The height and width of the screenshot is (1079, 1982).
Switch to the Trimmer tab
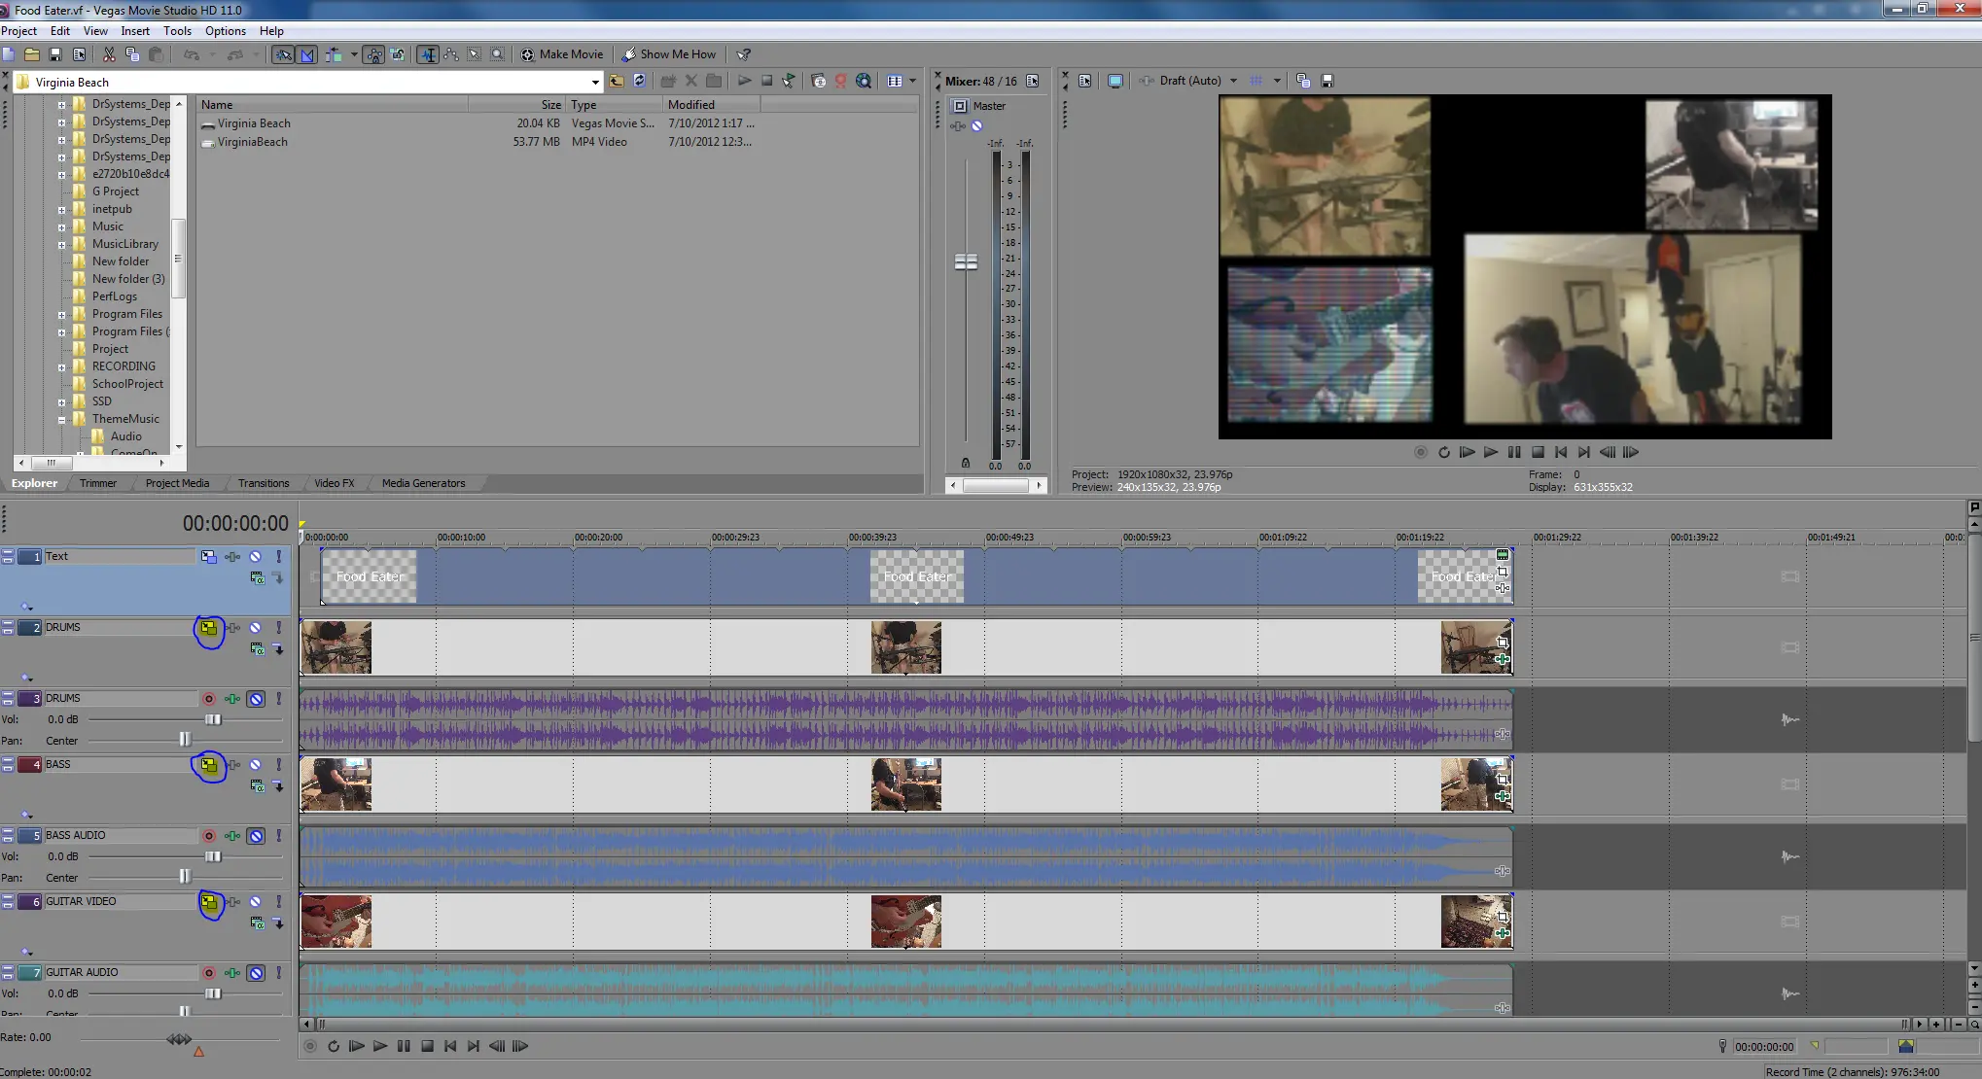tap(98, 483)
